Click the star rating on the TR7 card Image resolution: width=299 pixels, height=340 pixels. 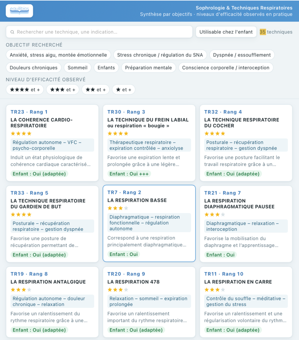[x=118, y=208]
